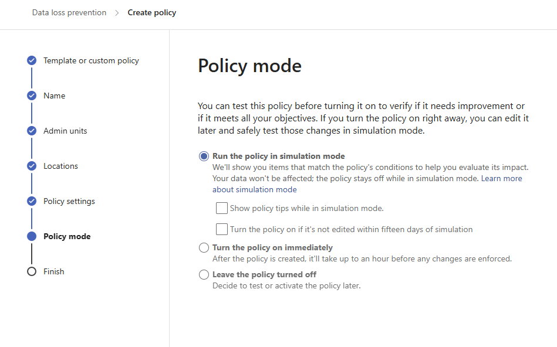
Task: Click the Create policy breadcrumb text
Action: (152, 13)
